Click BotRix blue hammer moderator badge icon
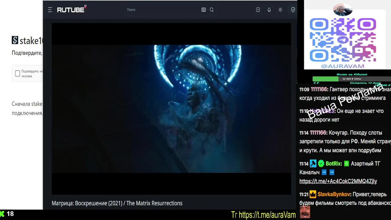 [313, 164]
